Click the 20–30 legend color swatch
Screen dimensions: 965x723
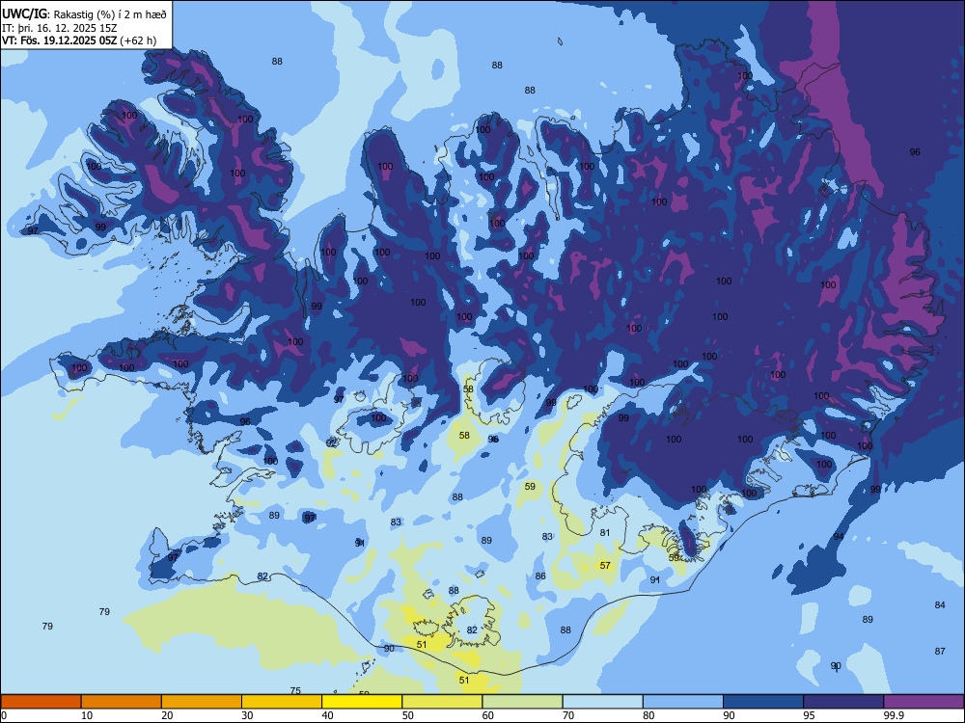click(x=202, y=702)
